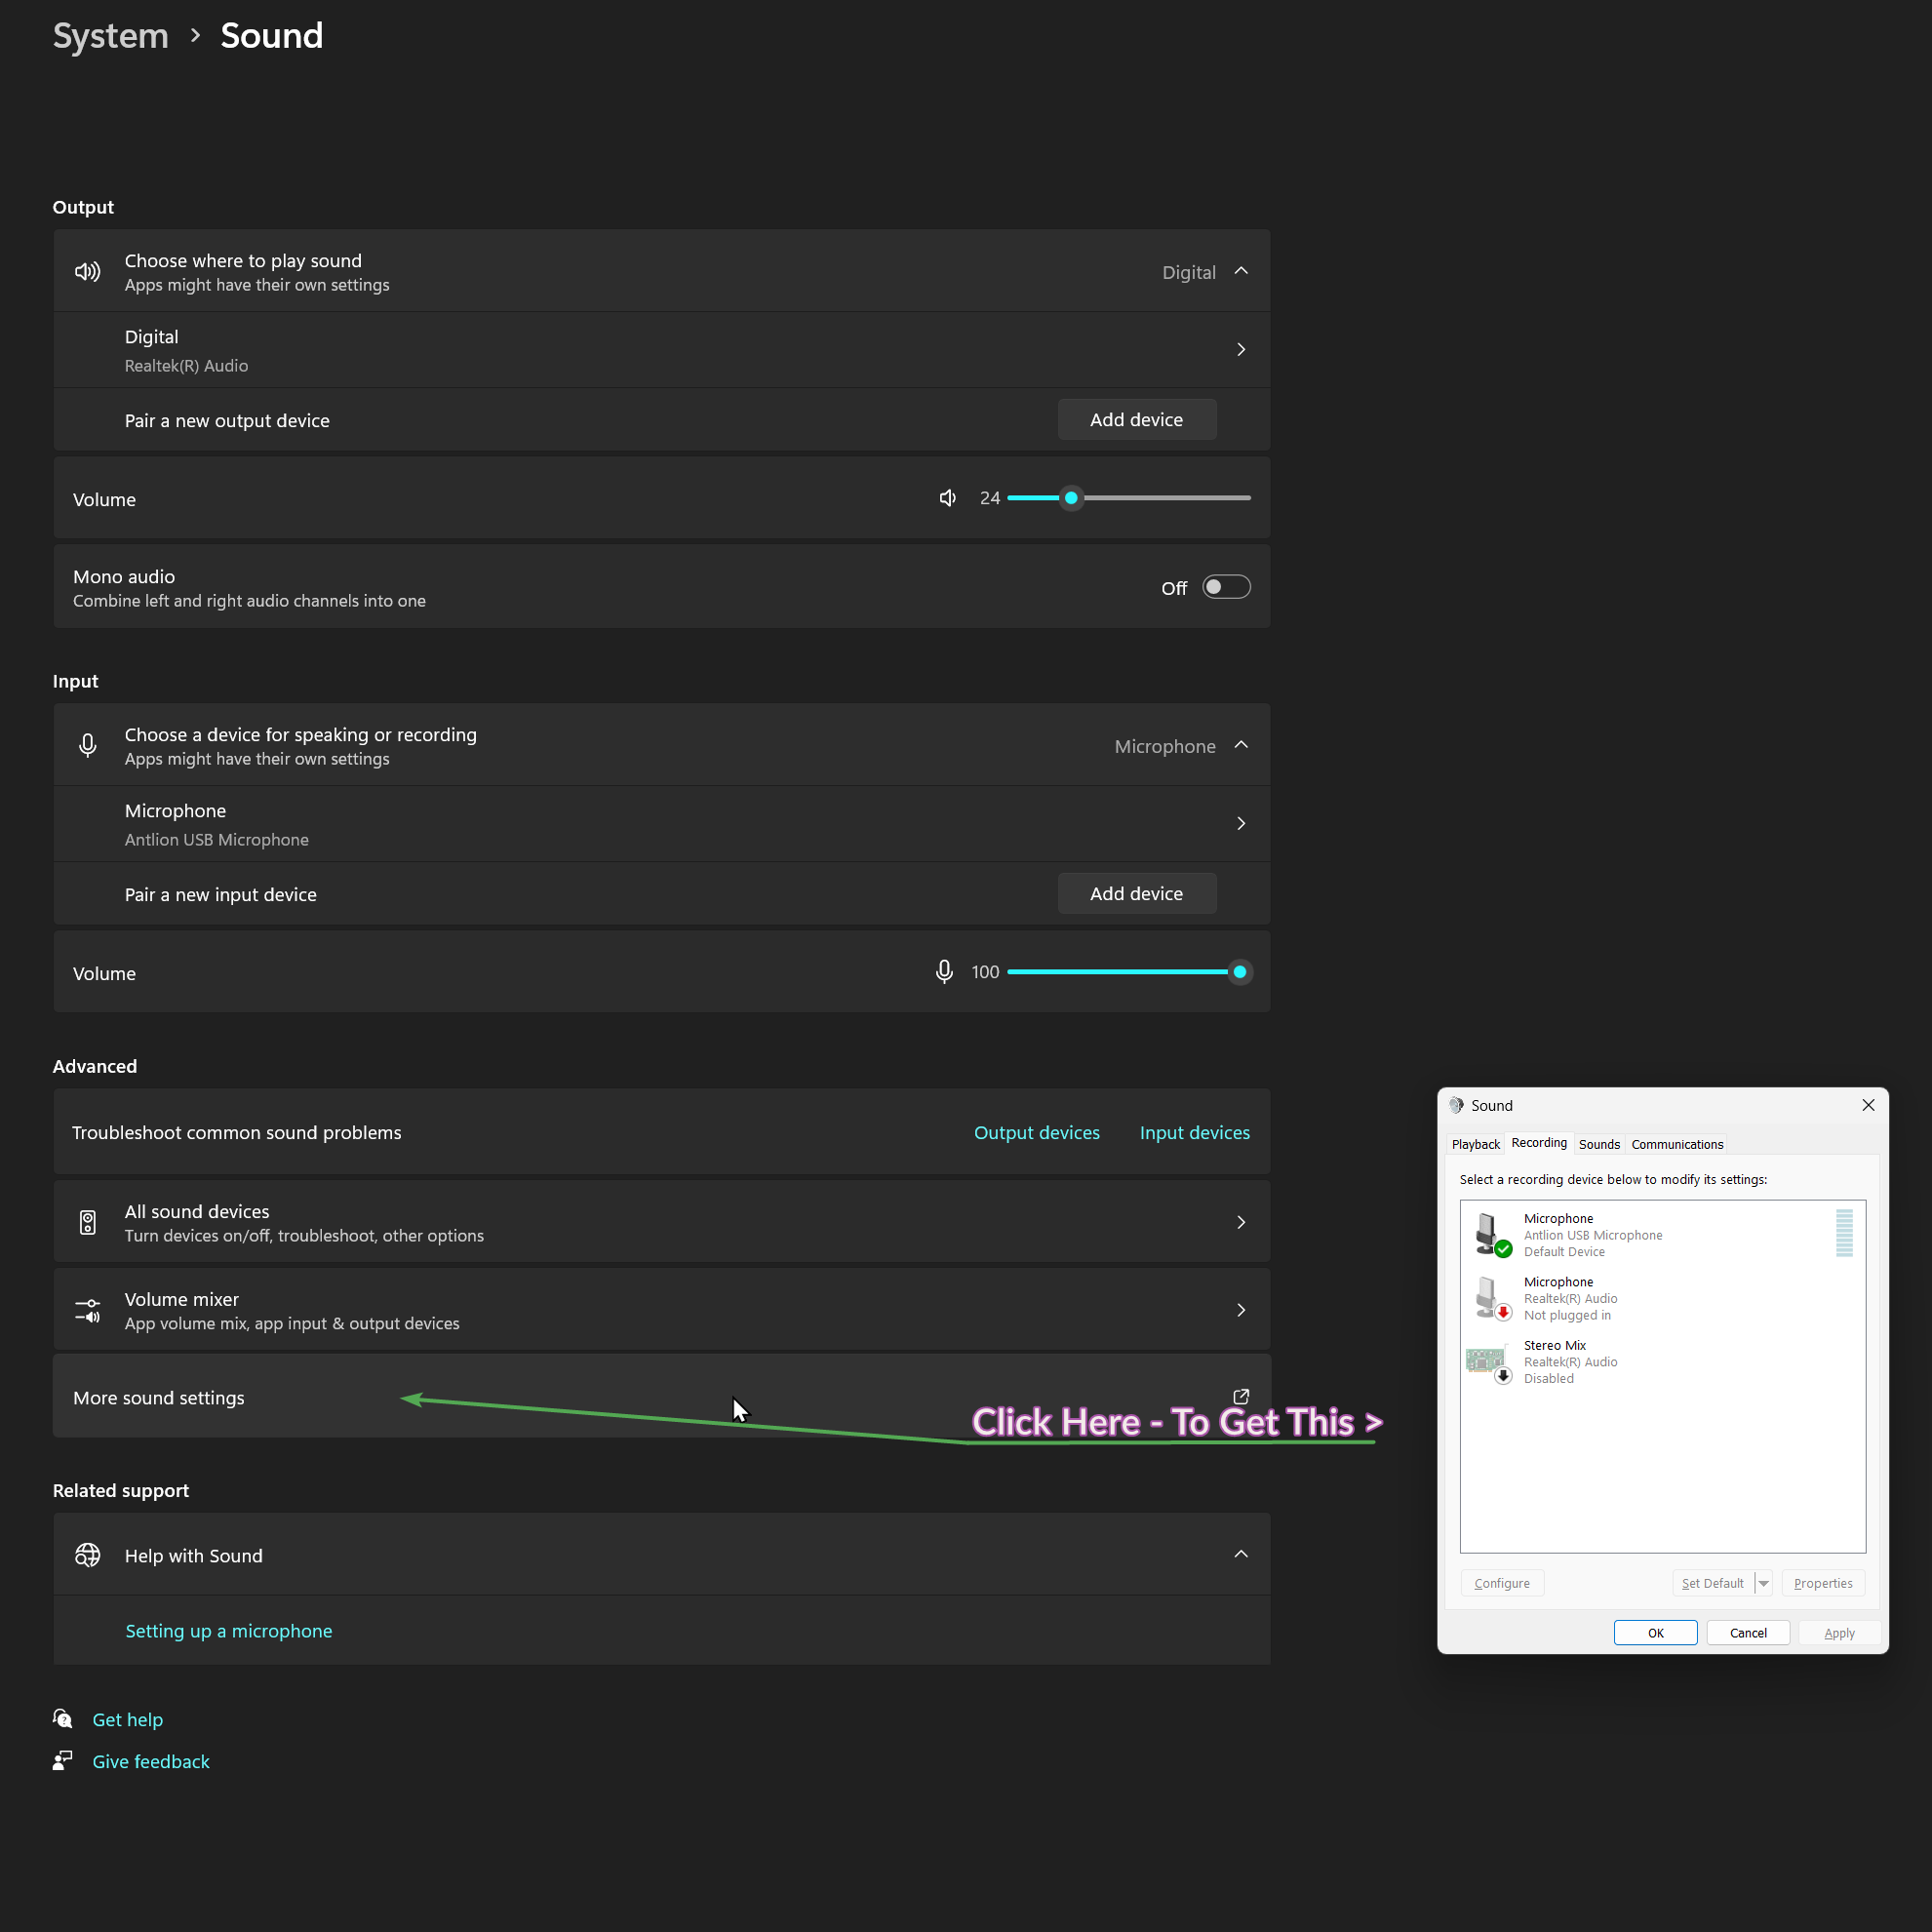
Task: Click the Volume mixer icon
Action: 88,1310
